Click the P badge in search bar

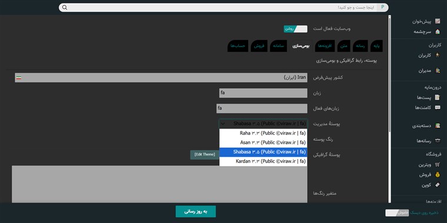(382, 8)
